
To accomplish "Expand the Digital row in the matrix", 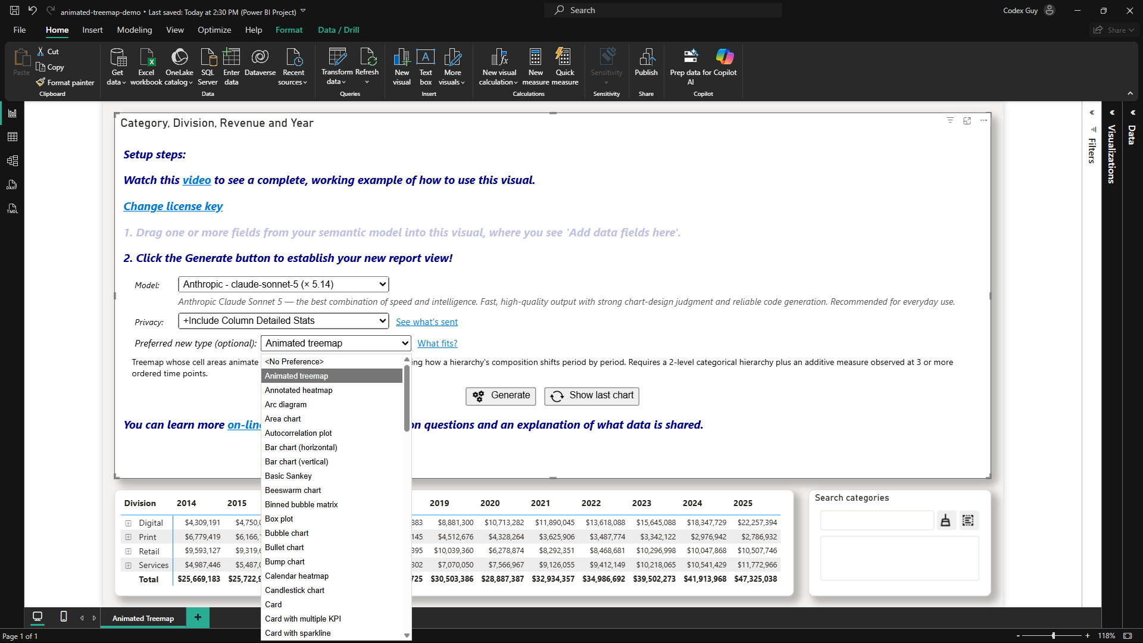I will click(x=128, y=523).
